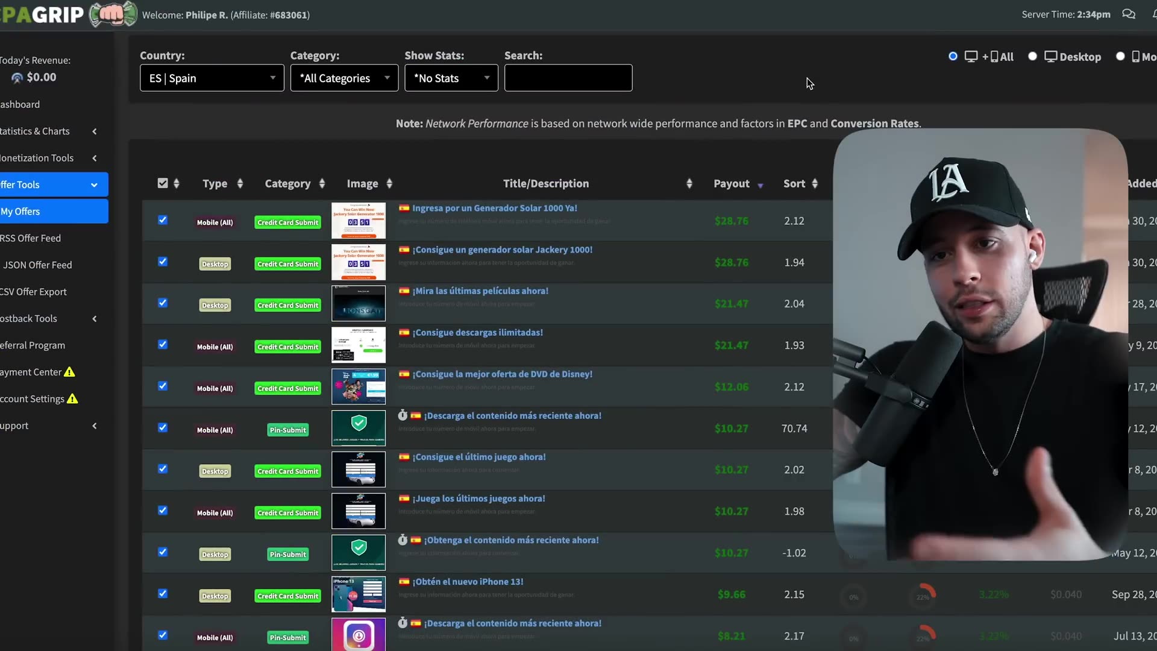Open the Show Stats dropdown showing No Stats
This screenshot has height=651, width=1157.
[x=451, y=78]
